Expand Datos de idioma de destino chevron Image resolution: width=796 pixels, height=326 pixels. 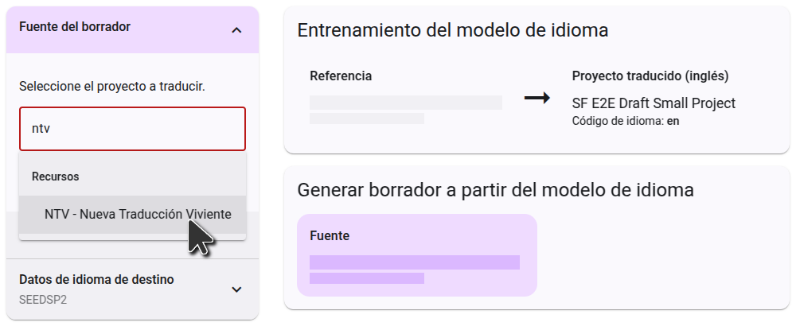(236, 289)
